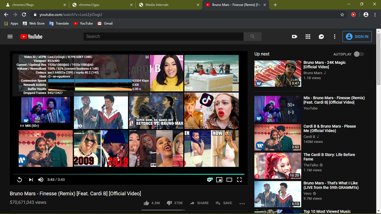Close stats for nerds overlay [x]
This screenshot has height=214, width=381.
(147, 57)
